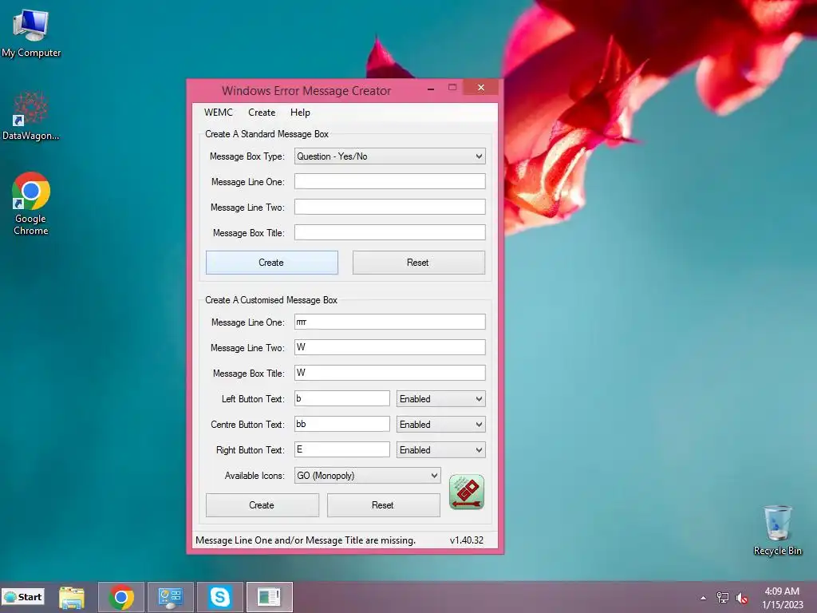Image resolution: width=817 pixels, height=613 pixels.
Task: Click the Left Button Text field
Action: (x=341, y=398)
